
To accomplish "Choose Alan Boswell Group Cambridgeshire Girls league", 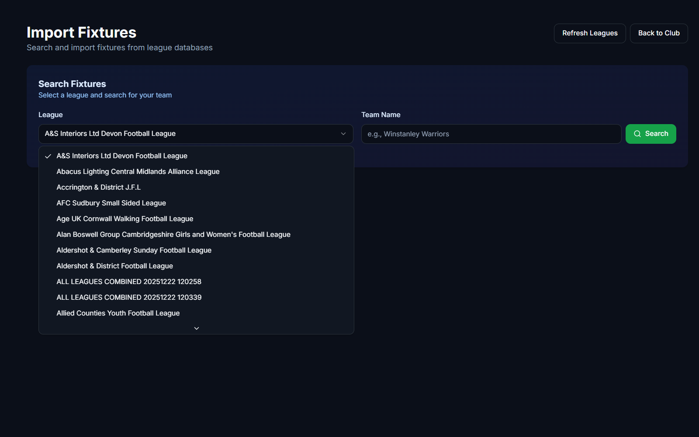I will (173, 235).
